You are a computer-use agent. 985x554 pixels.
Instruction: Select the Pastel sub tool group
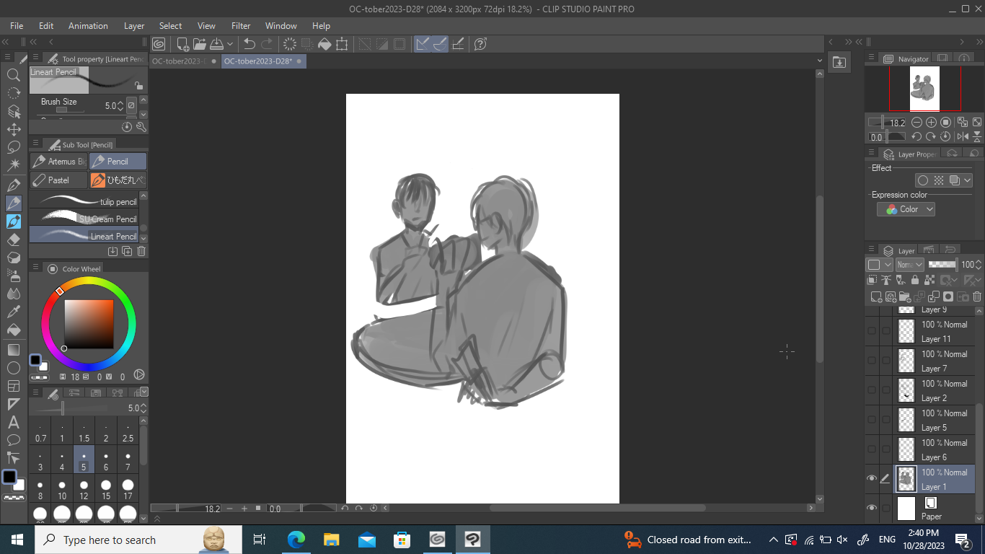click(59, 180)
